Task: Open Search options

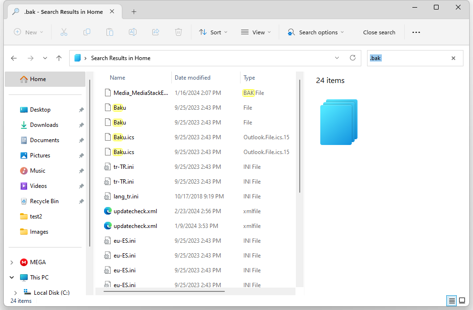Action: point(315,32)
